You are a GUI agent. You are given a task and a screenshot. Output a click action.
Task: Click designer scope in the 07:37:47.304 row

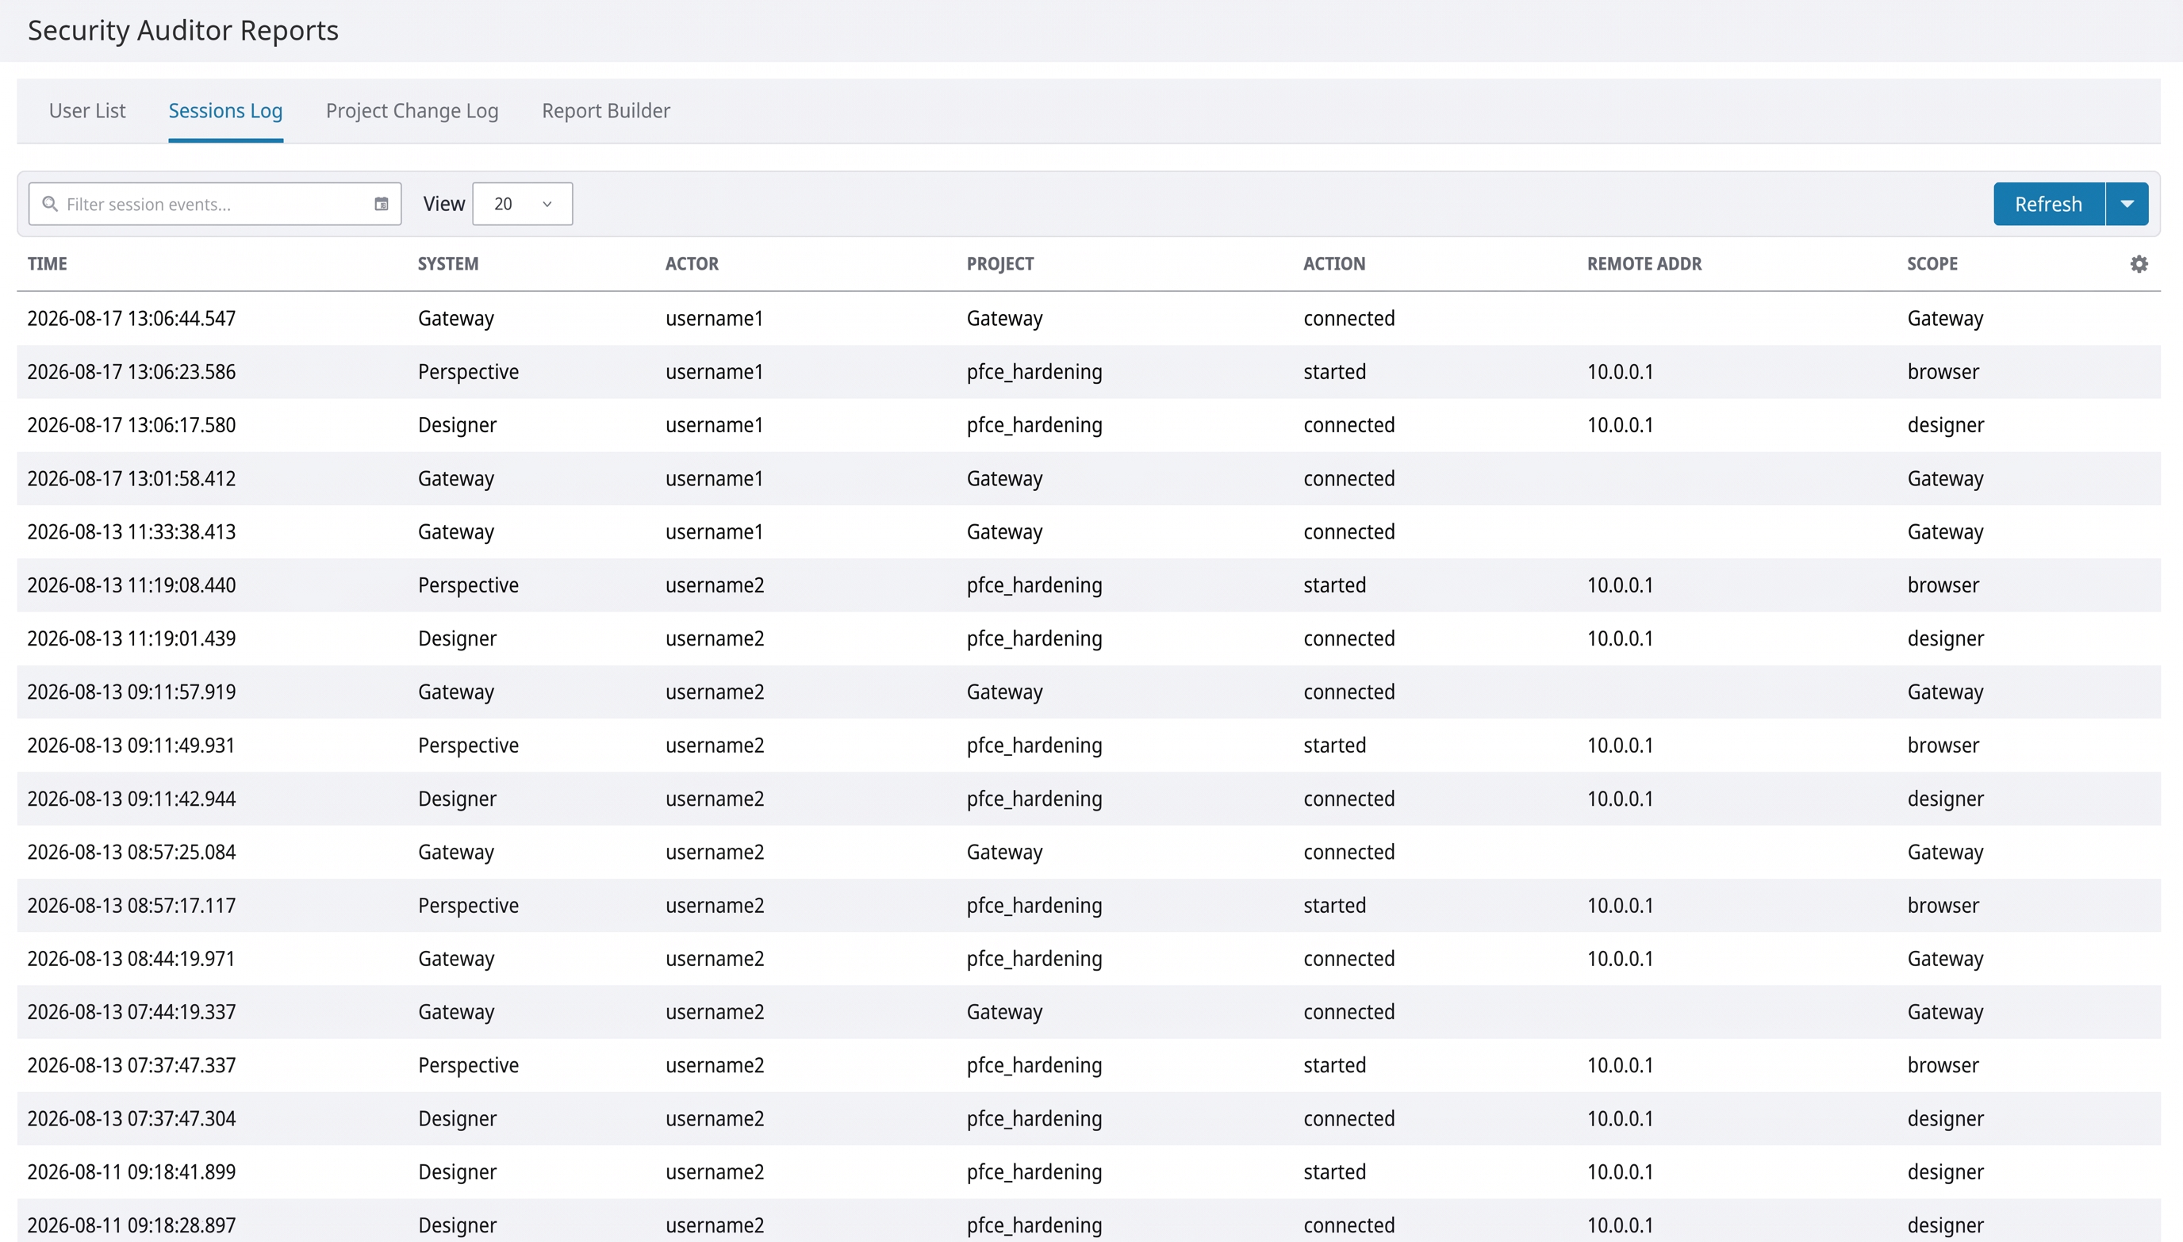point(1945,1118)
